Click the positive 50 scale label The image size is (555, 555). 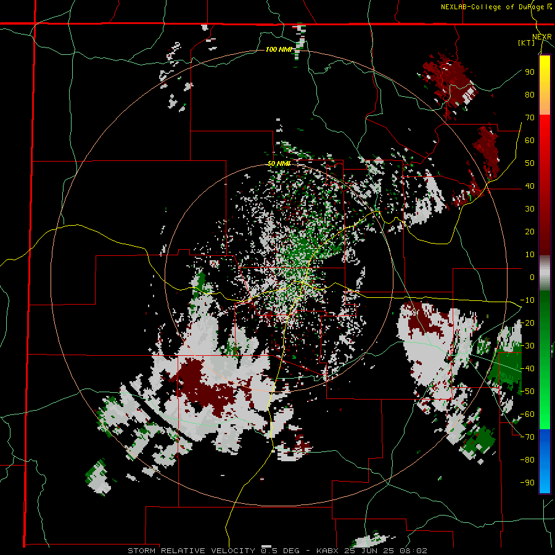[x=530, y=163]
